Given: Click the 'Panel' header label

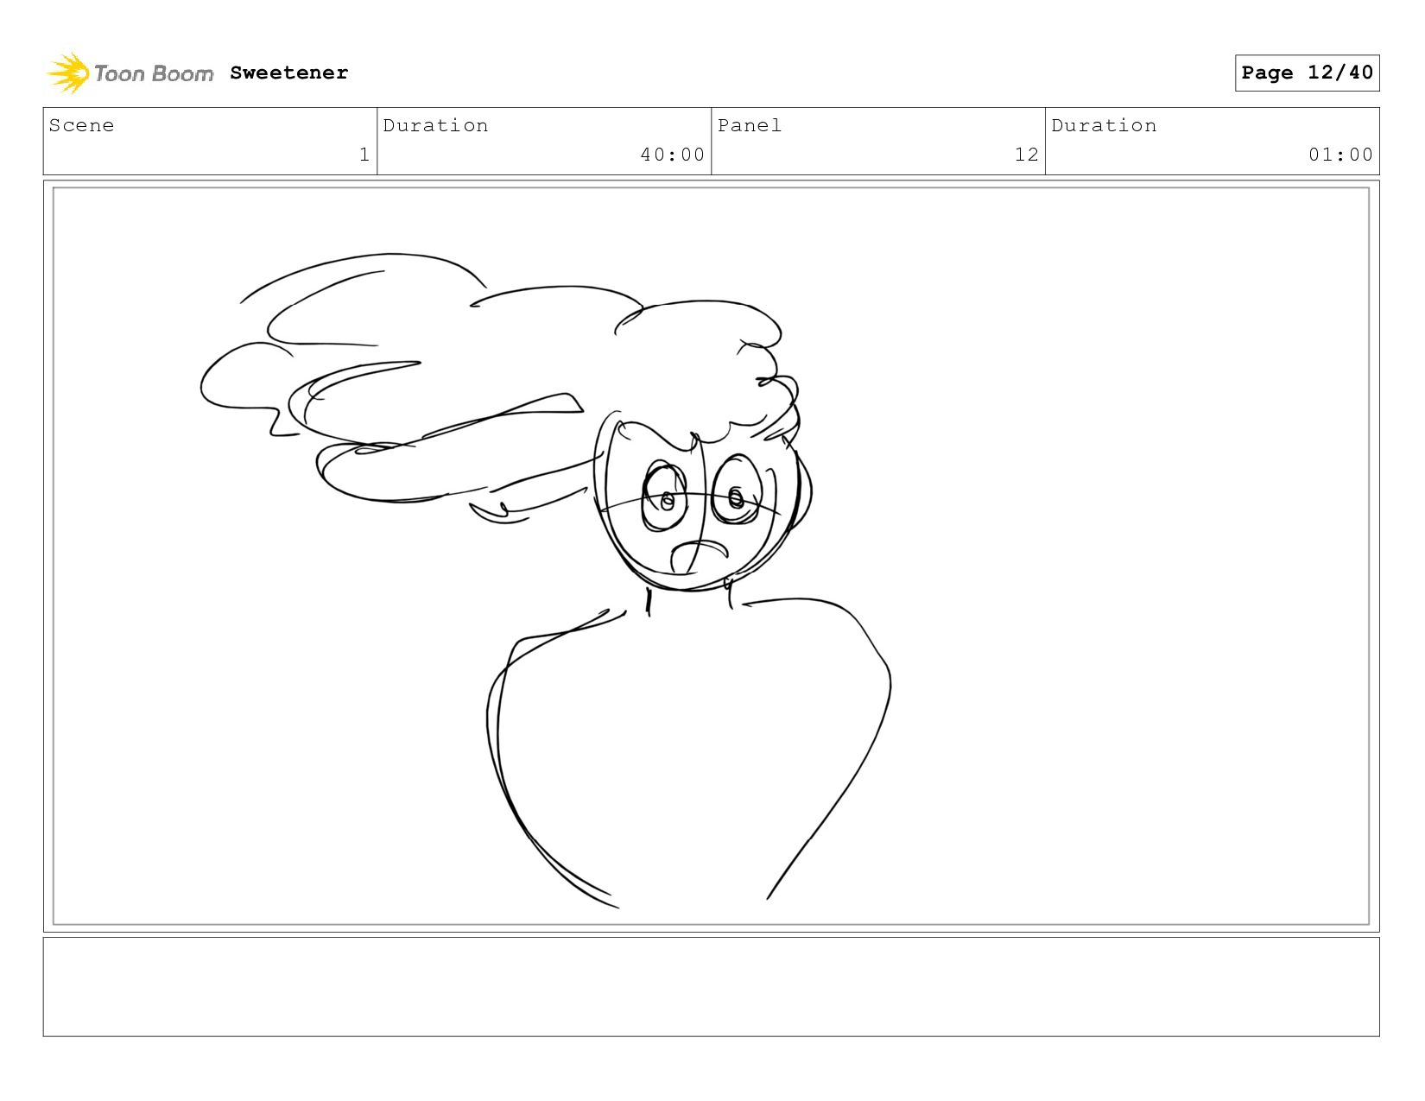Looking at the screenshot, I should tap(750, 125).
